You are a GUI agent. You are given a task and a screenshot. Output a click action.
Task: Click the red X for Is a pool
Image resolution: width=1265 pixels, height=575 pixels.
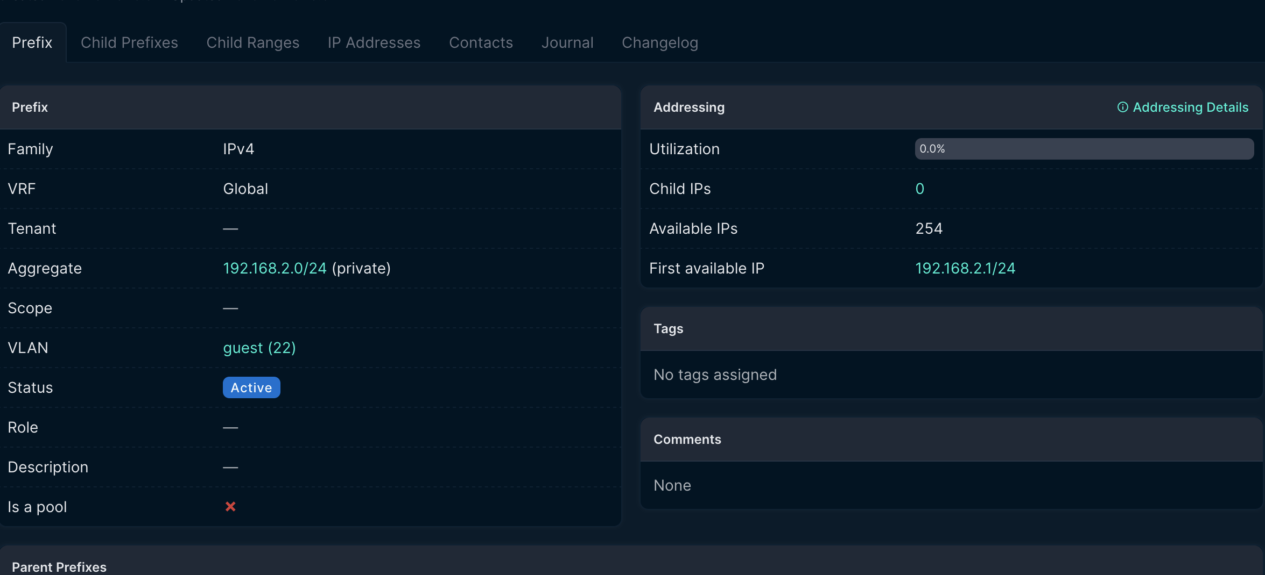pyautogui.click(x=230, y=507)
